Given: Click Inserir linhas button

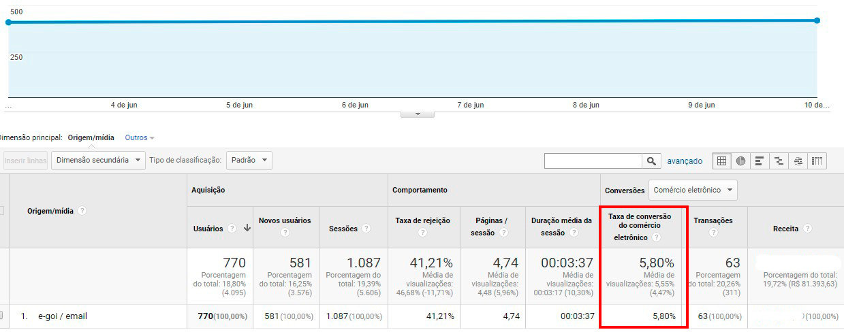Looking at the screenshot, I should [x=25, y=161].
